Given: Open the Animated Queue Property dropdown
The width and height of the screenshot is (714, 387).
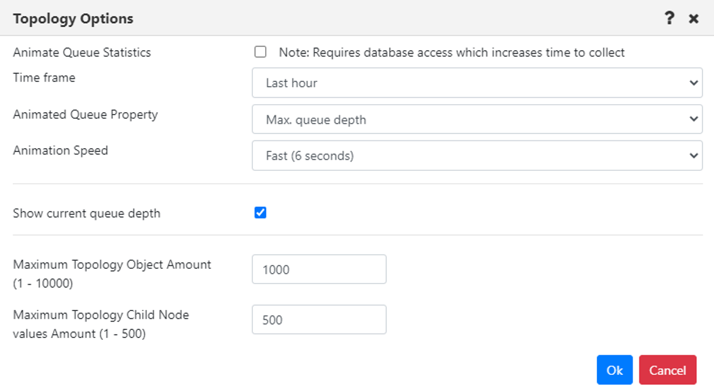Looking at the screenshot, I should click(x=477, y=119).
